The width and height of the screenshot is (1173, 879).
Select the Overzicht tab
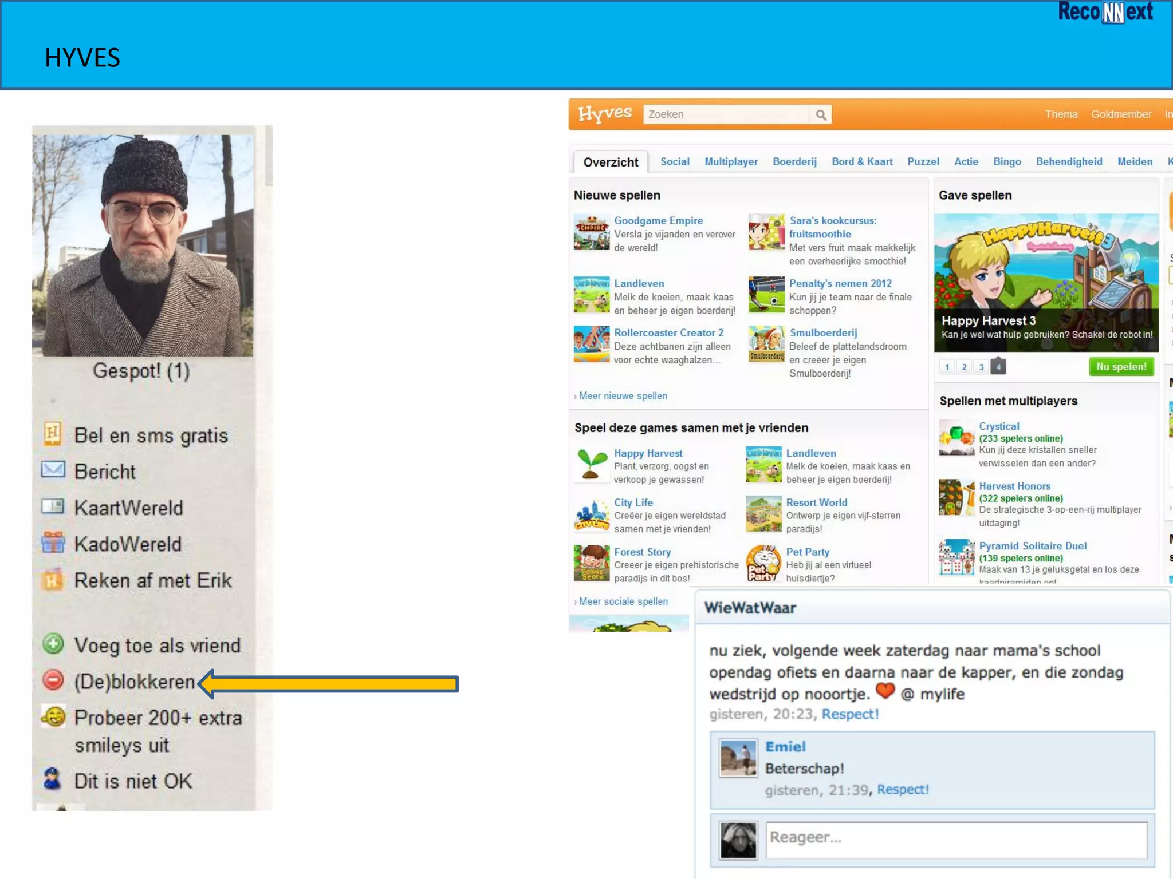tap(611, 162)
